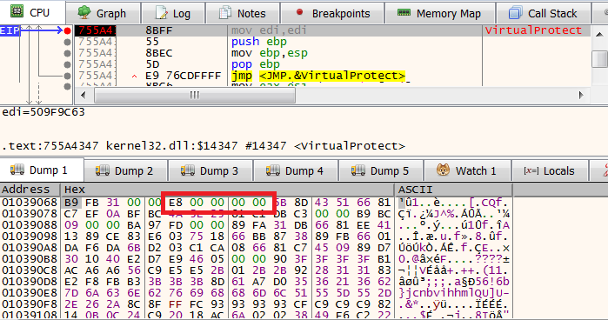Open the Memory Map tab
608x320 pixels.
pos(440,13)
